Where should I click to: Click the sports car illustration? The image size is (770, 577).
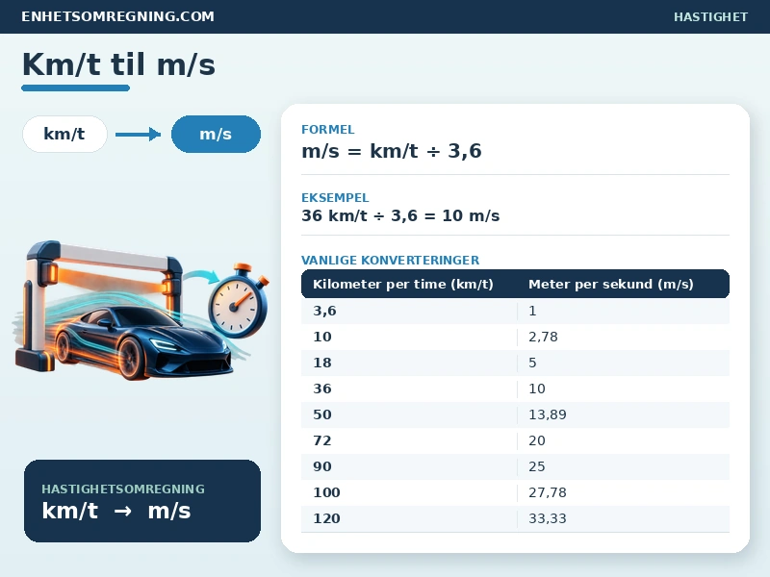tap(142, 343)
